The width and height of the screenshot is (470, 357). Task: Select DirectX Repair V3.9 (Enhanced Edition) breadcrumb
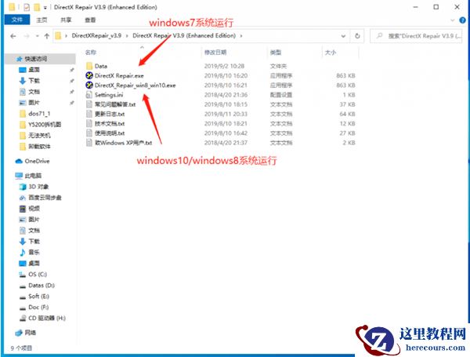coord(184,35)
